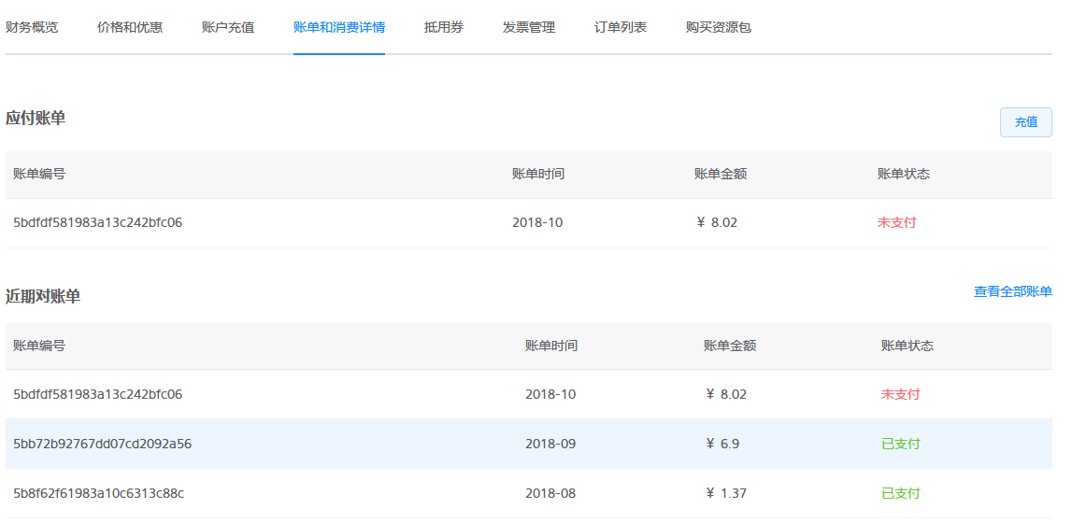Switch to 价格和优惠 tab
Image resolution: width=1072 pixels, height=523 pixels.
pyautogui.click(x=130, y=28)
